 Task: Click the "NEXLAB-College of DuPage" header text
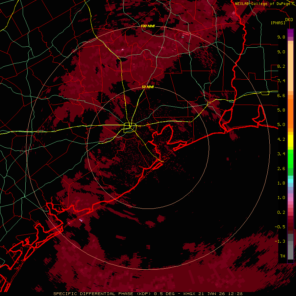click(263, 4)
